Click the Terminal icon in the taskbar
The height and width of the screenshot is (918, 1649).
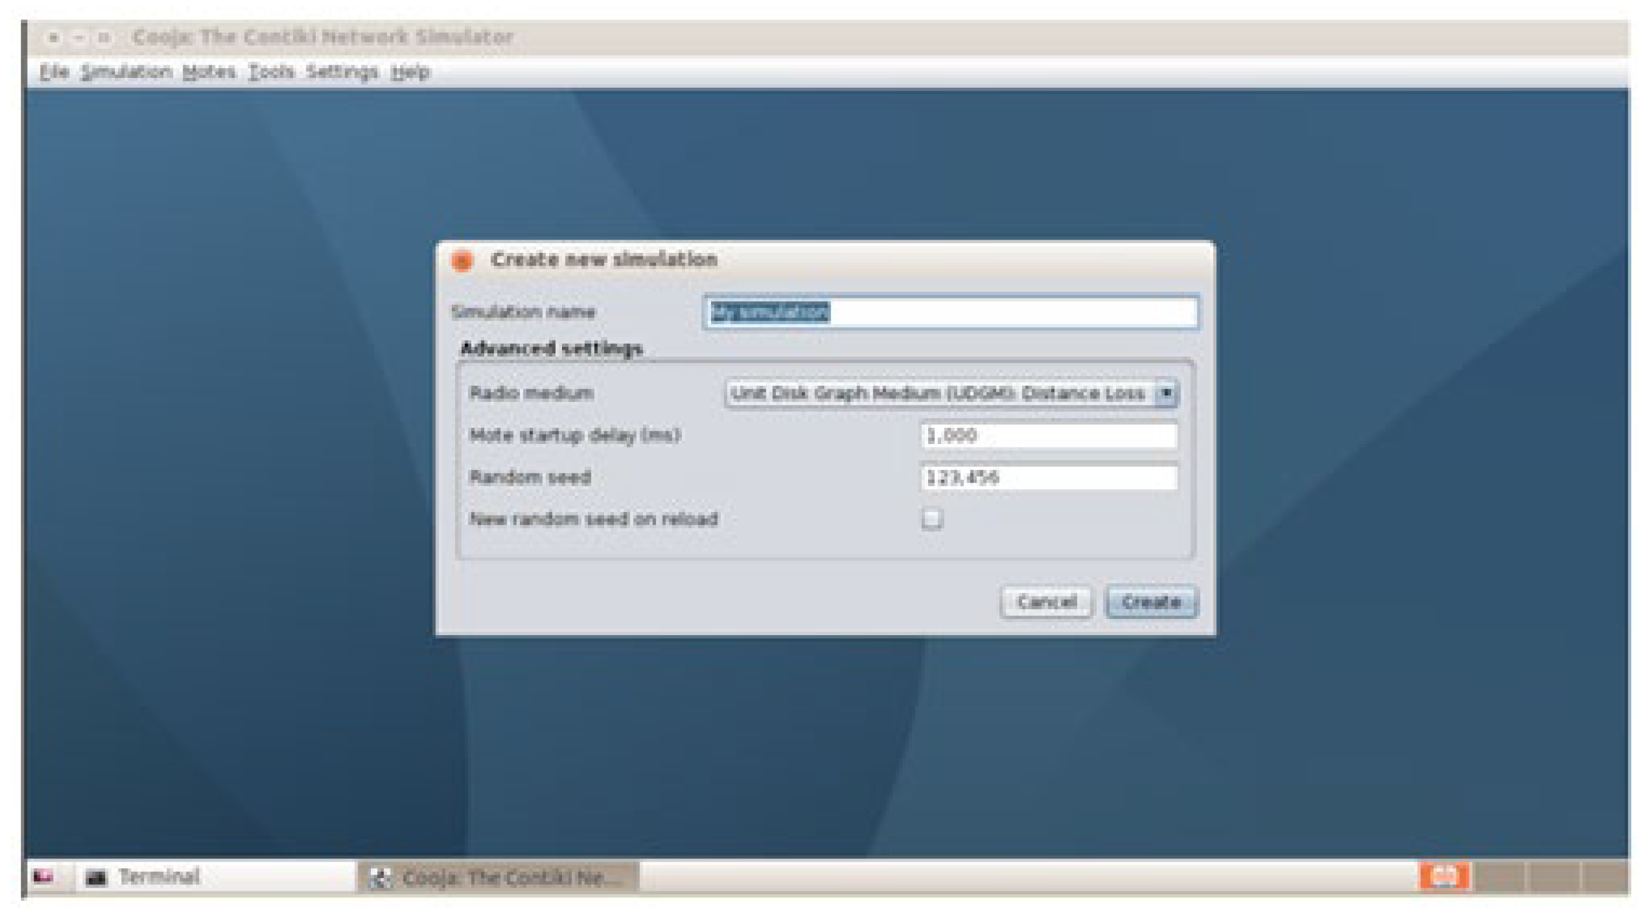96,877
